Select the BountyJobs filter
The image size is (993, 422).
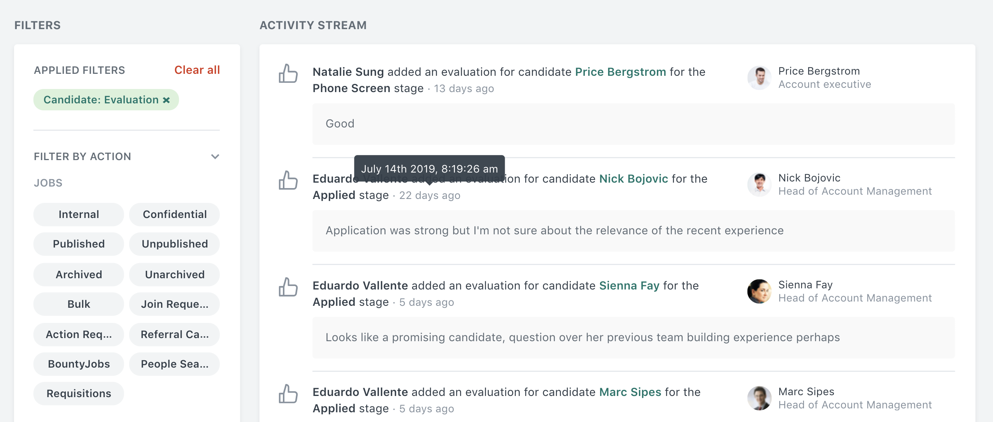79,364
